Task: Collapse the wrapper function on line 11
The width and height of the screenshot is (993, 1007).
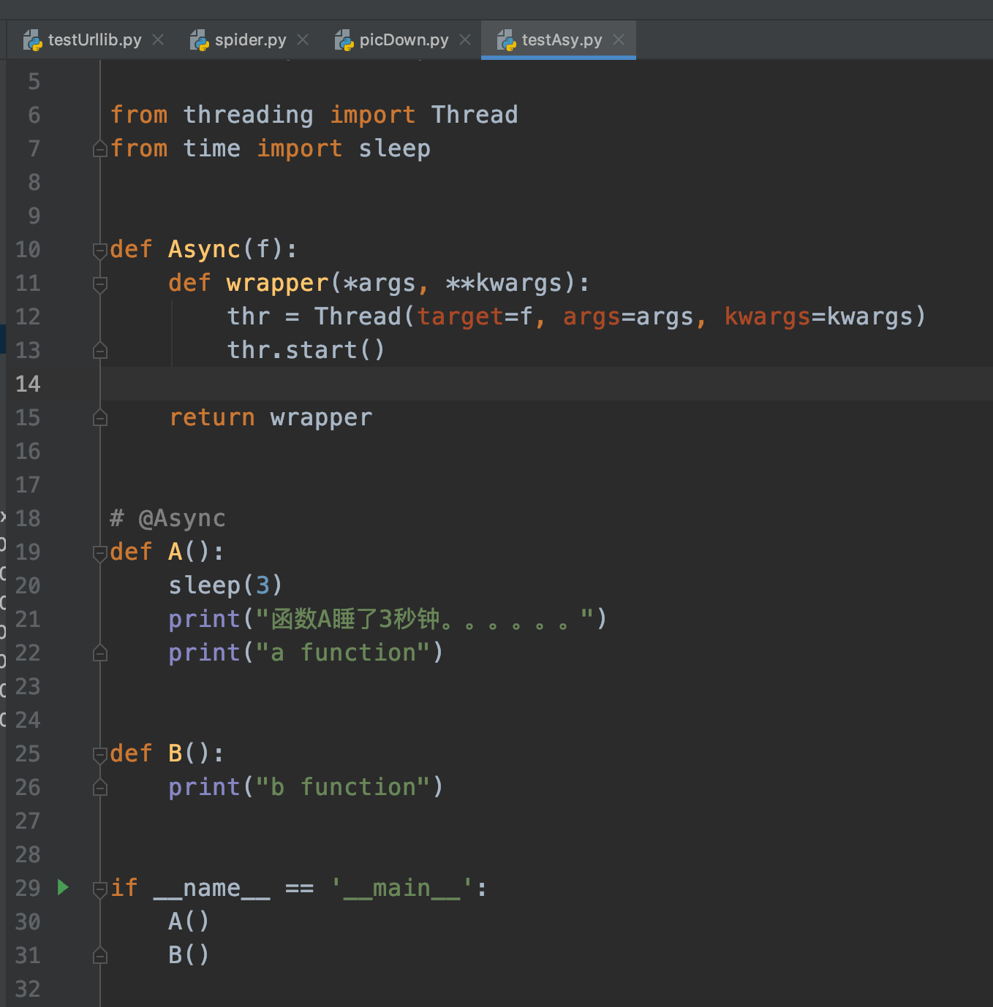Action: 100,284
